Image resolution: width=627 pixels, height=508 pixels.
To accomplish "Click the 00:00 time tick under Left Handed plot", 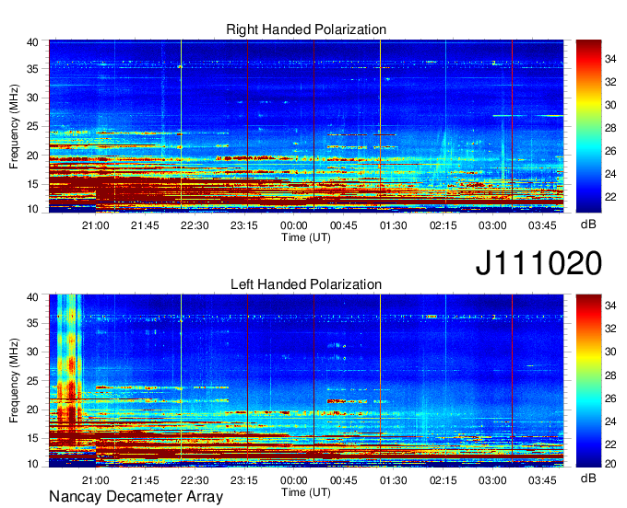I will coord(294,480).
